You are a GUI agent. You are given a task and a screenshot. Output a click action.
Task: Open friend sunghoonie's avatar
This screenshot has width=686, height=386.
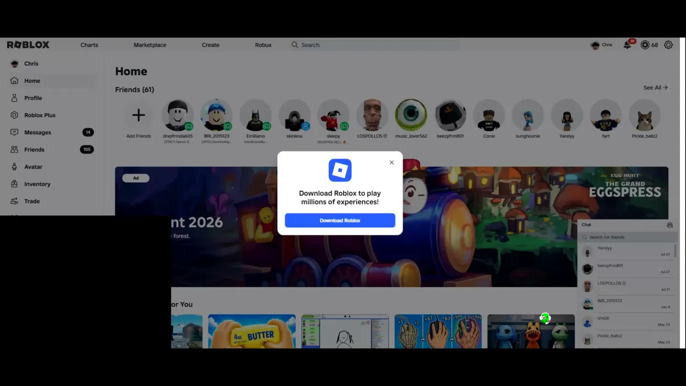528,115
